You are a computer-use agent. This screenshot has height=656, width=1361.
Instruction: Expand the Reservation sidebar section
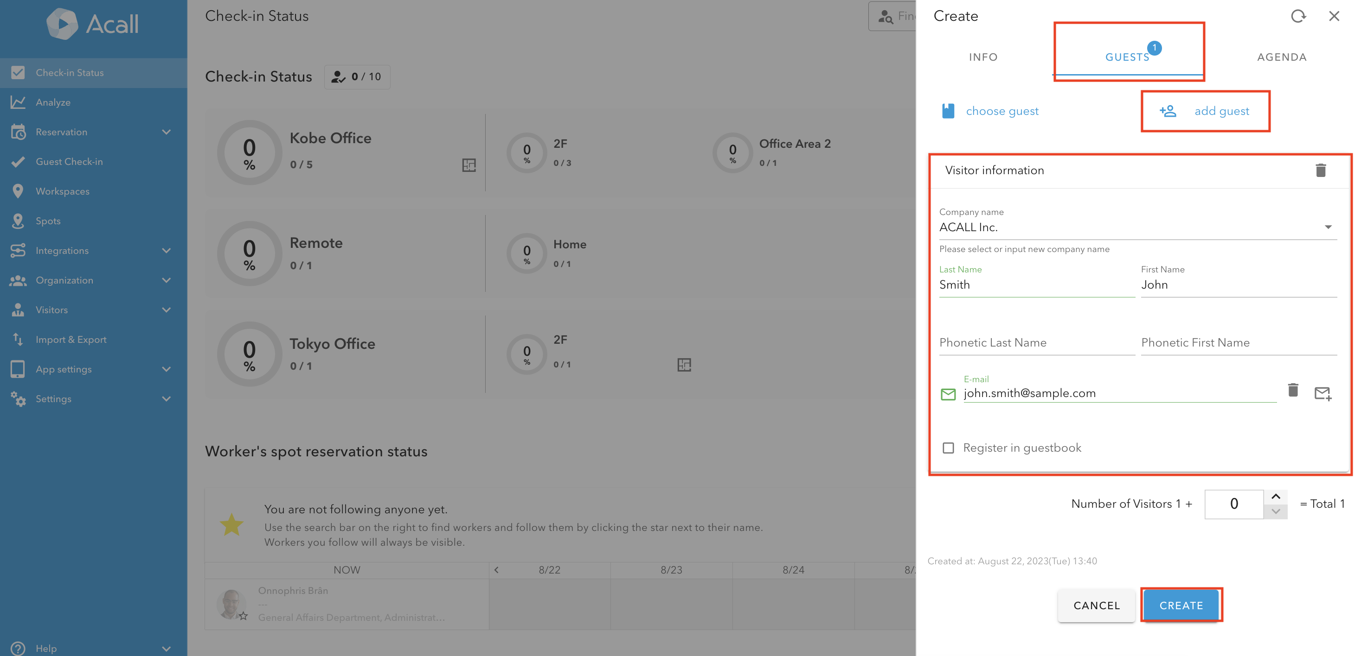(x=166, y=132)
